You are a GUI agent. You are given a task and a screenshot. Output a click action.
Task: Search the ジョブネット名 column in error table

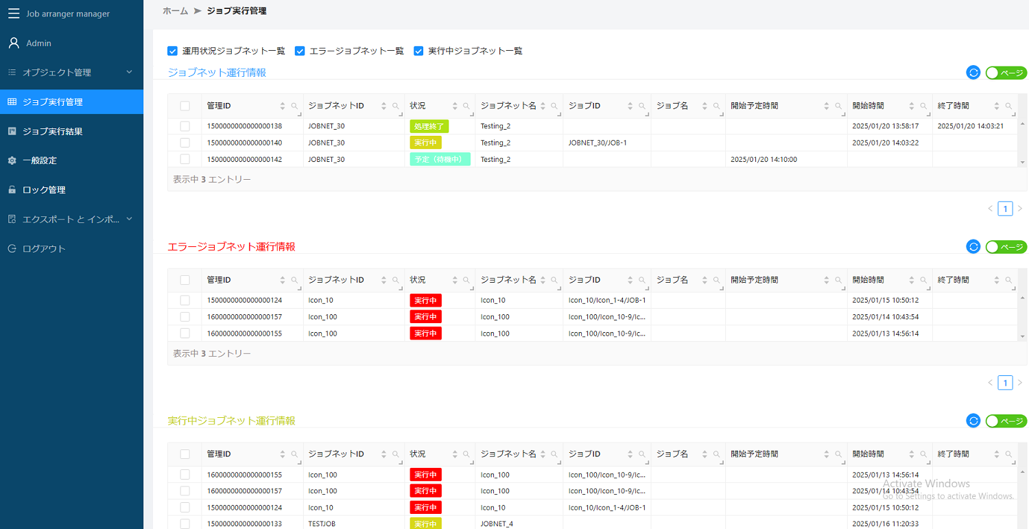[554, 280]
